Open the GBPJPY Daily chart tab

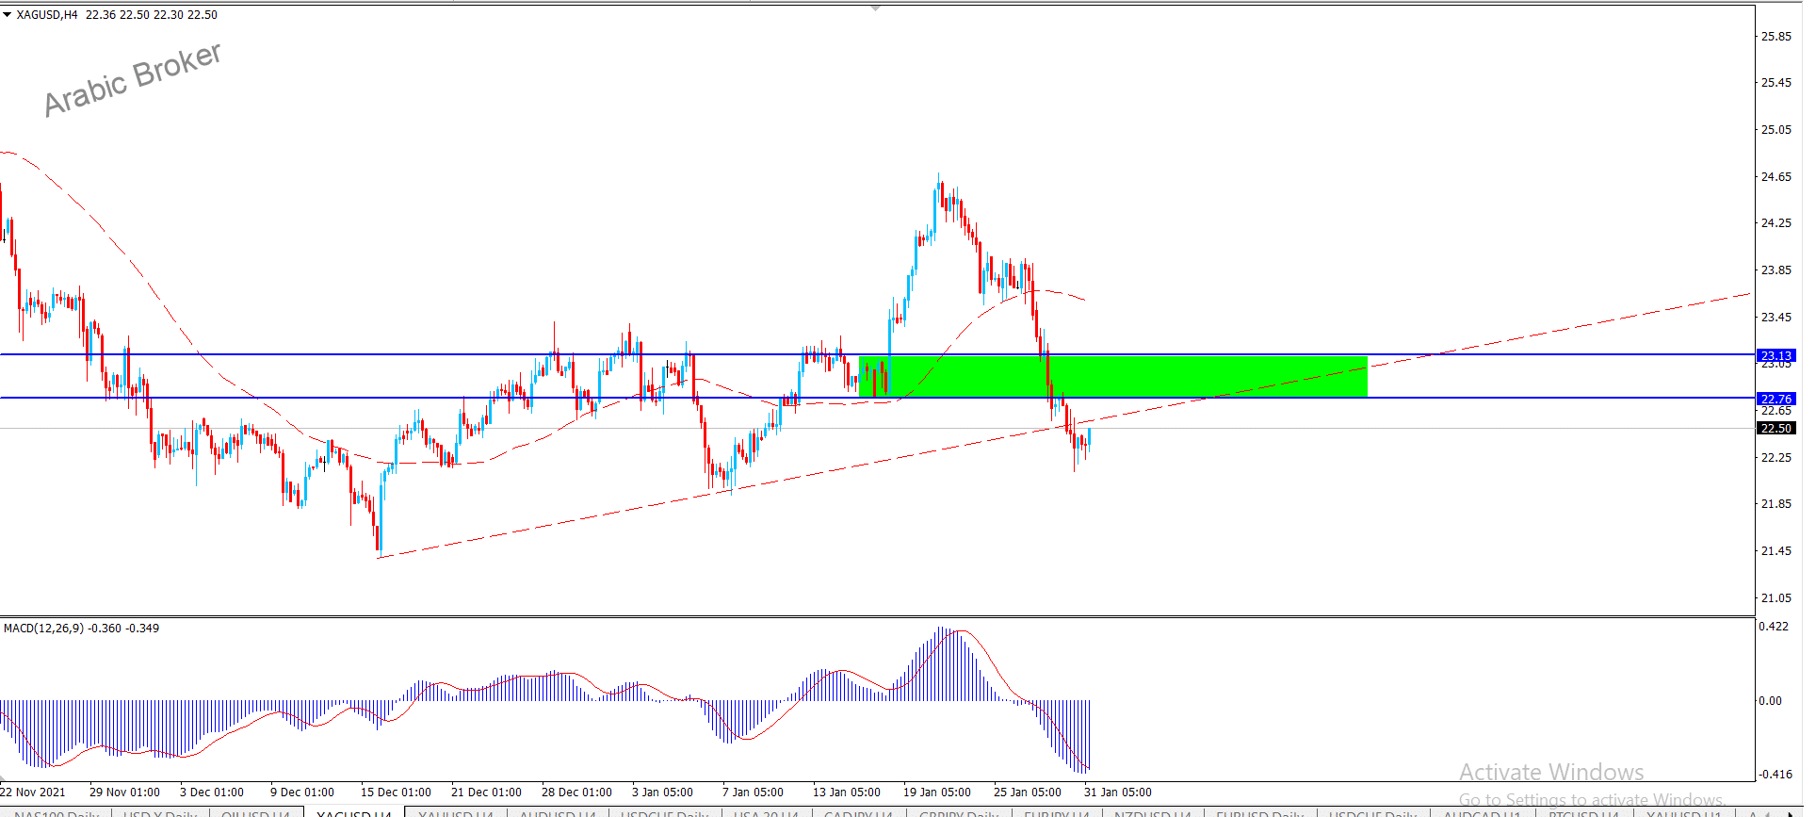(x=959, y=812)
